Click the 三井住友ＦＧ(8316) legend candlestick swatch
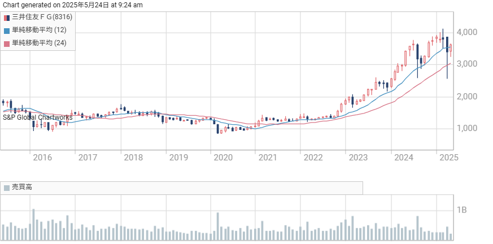493x244 pixels. point(7,18)
